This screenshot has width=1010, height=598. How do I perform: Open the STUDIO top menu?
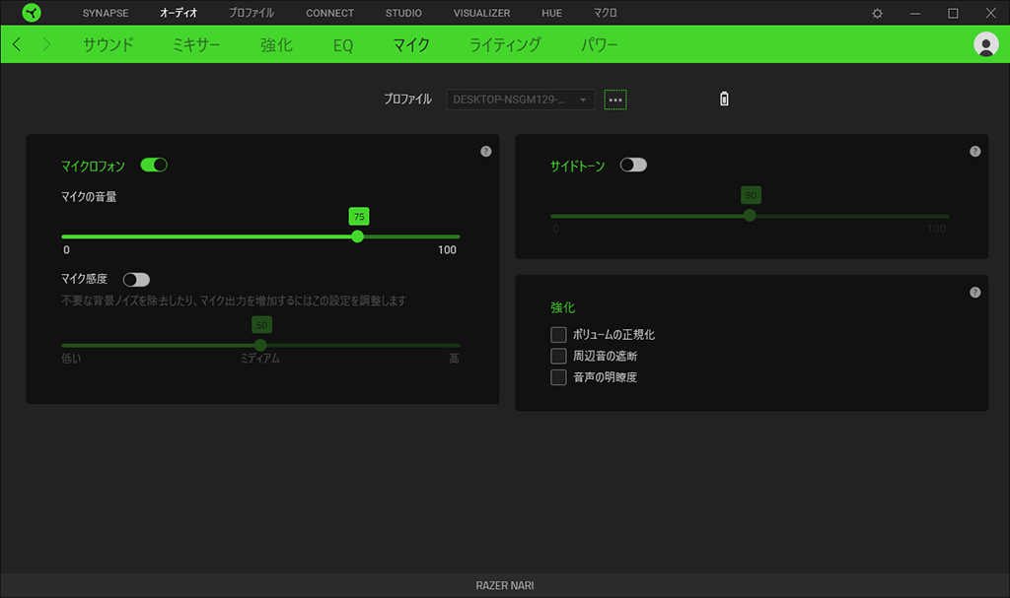coord(403,13)
